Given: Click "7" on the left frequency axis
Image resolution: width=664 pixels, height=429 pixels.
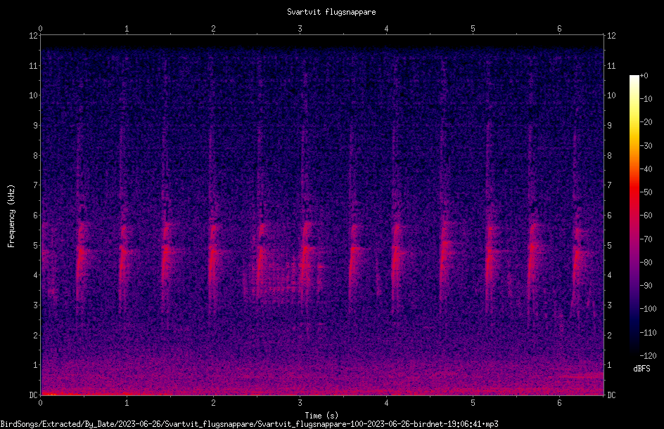Looking at the screenshot, I should tap(36, 185).
